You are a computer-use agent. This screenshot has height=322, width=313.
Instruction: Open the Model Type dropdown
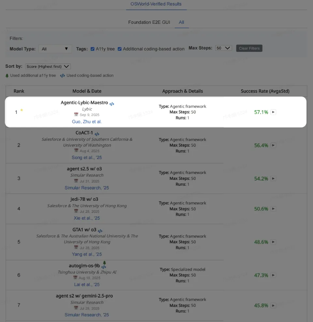(55, 49)
